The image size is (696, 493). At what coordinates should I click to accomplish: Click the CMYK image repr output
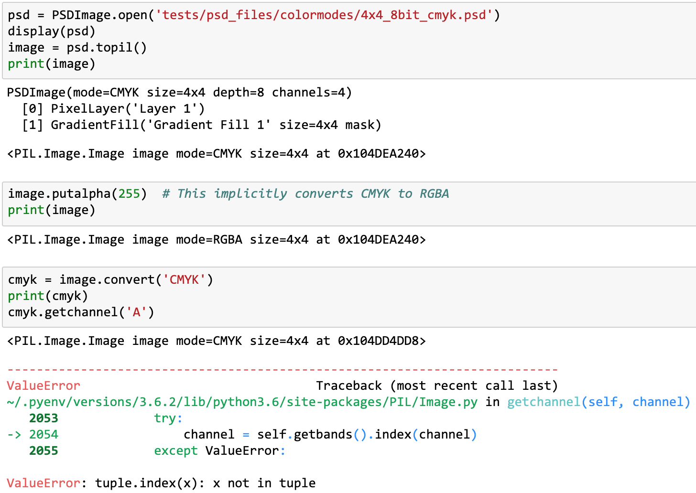pyautogui.click(x=215, y=341)
